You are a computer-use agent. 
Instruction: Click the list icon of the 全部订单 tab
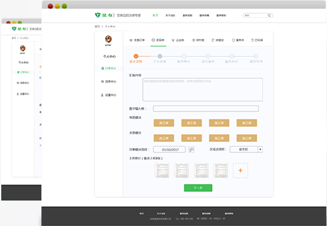[x=131, y=40]
